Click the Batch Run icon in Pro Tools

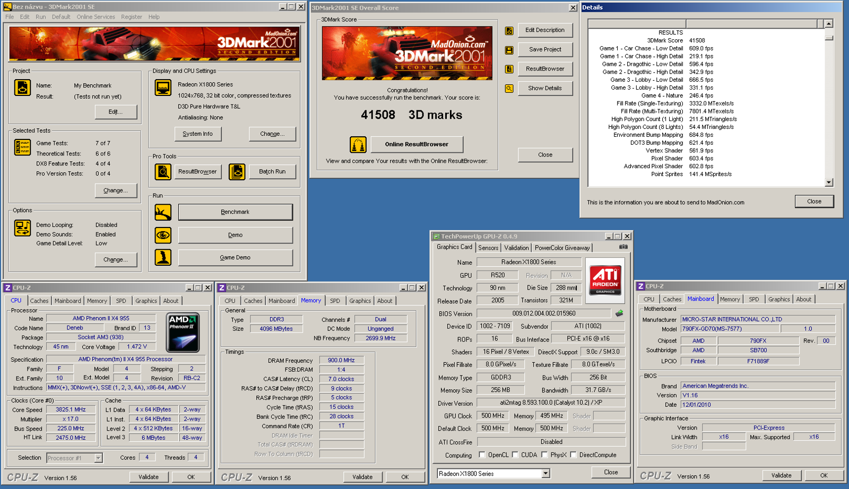coord(237,172)
